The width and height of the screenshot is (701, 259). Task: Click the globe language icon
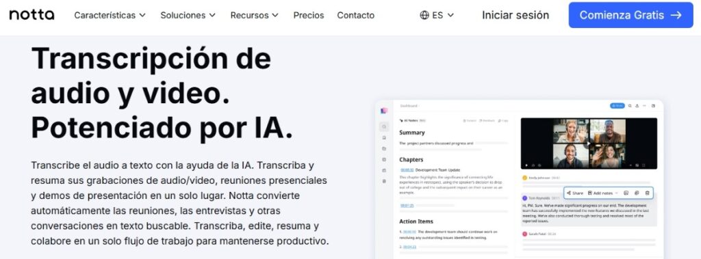click(x=424, y=15)
